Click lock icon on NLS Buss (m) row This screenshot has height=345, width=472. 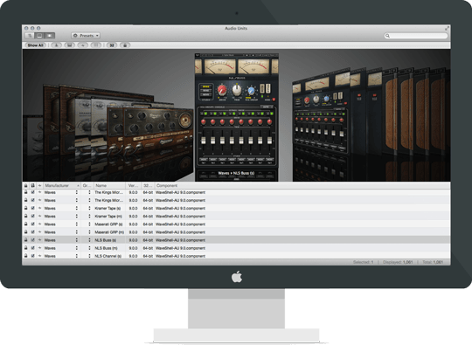26,248
